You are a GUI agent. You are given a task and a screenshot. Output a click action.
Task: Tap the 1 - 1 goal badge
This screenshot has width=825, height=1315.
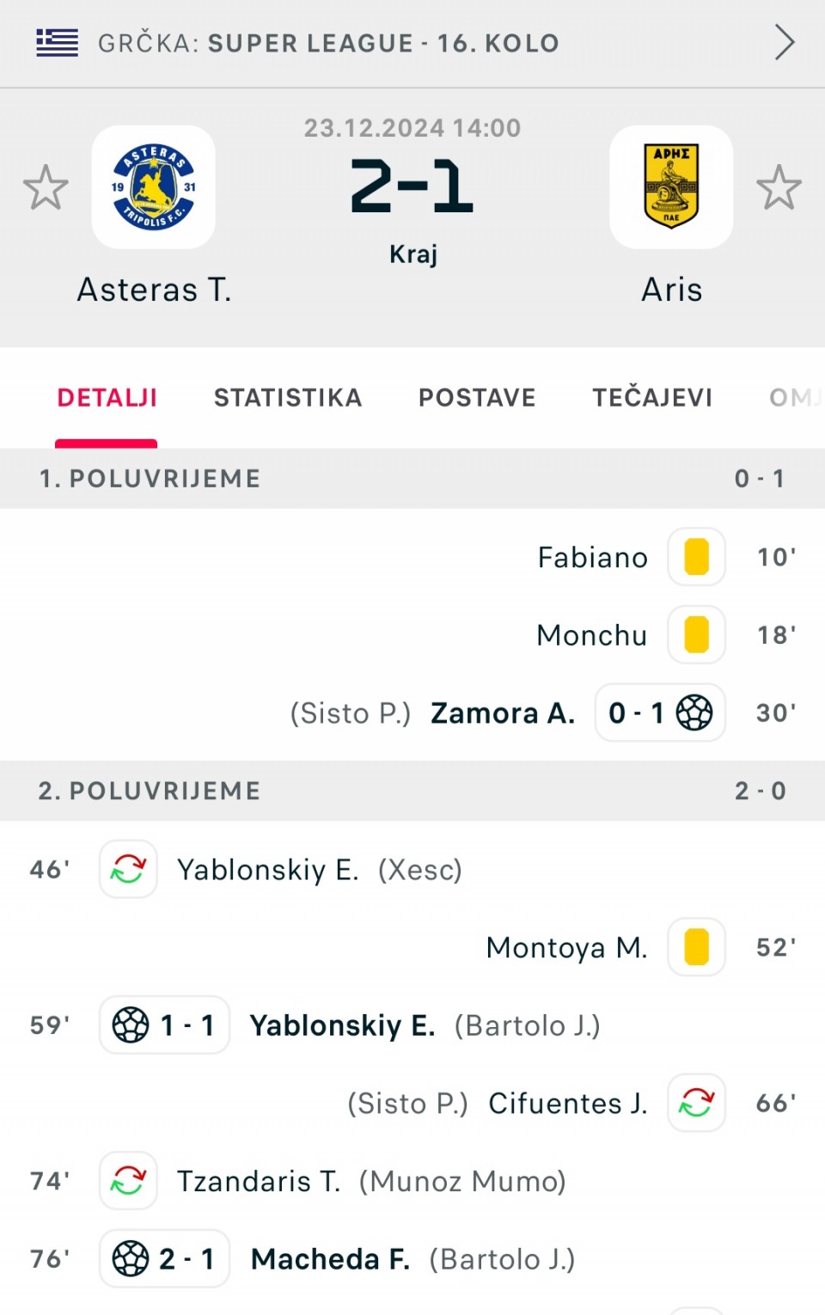pyautogui.click(x=164, y=1024)
